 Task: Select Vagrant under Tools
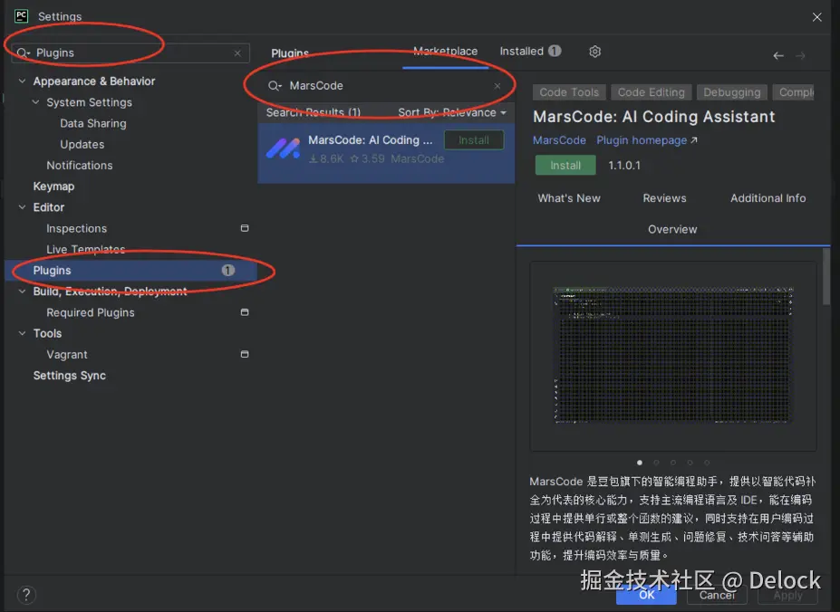[x=67, y=355]
